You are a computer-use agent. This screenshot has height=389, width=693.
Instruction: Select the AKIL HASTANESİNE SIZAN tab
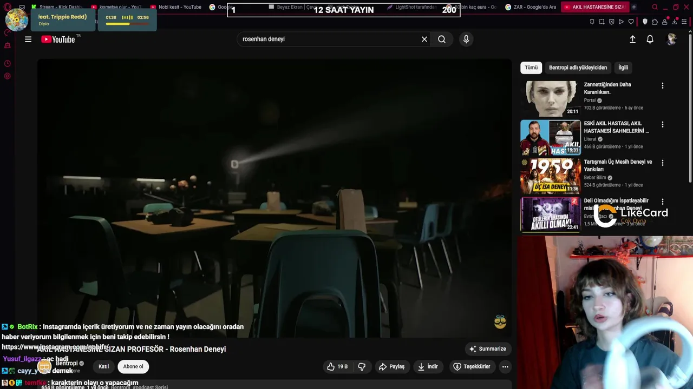tap(594, 7)
